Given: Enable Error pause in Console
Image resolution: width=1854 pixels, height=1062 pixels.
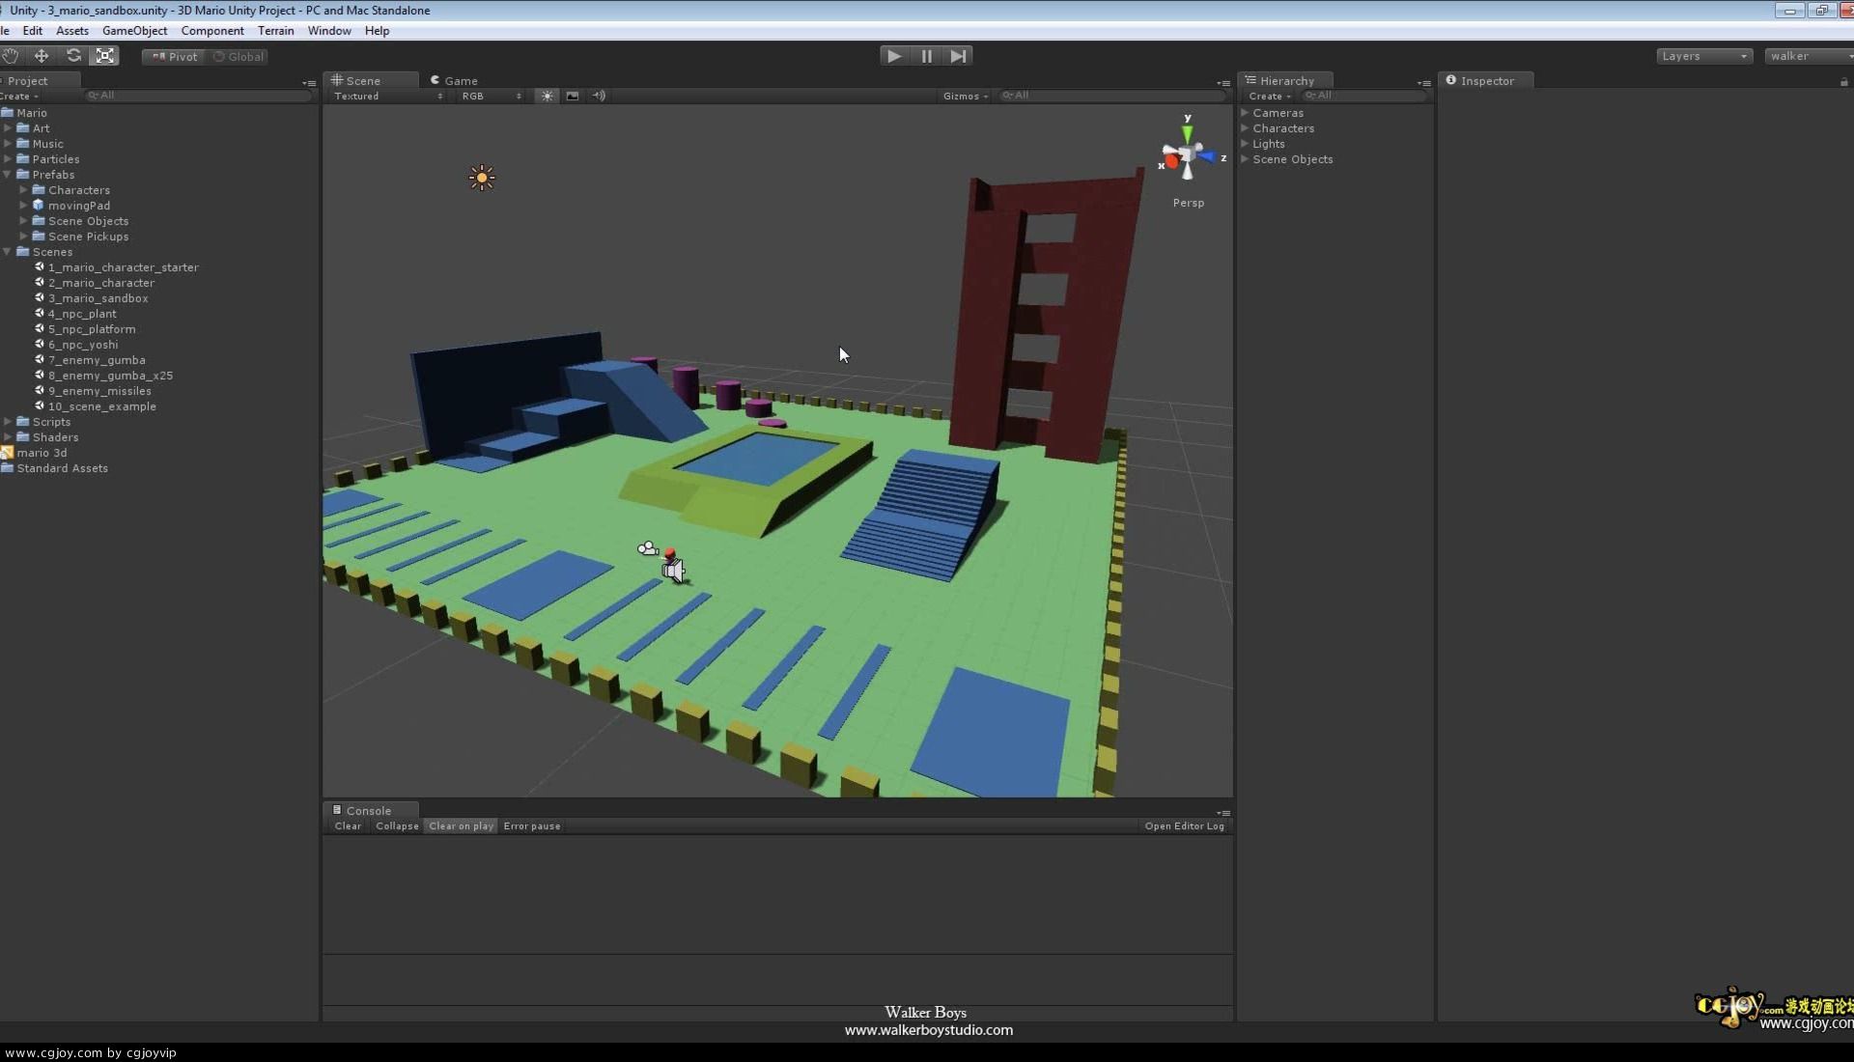Looking at the screenshot, I should pyautogui.click(x=531, y=826).
